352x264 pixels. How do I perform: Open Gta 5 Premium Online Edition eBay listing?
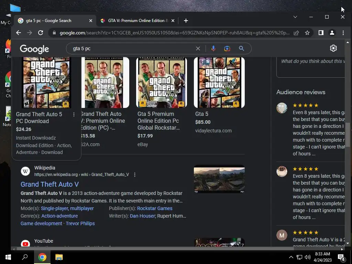click(x=158, y=121)
